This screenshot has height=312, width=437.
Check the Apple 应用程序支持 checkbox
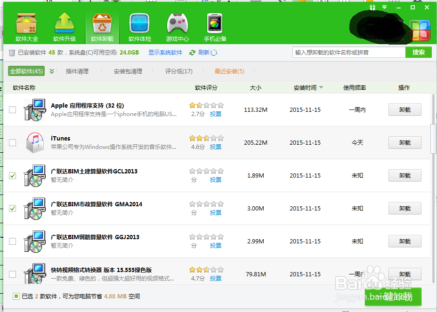13,110
